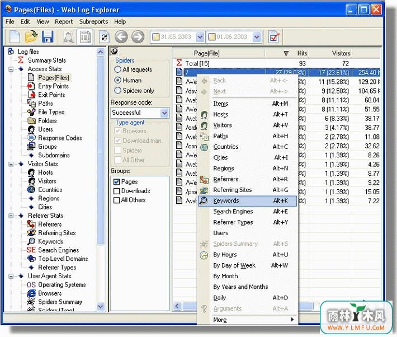397x337 pixels.
Task: Select the Spiders only radio button
Action: click(117, 90)
